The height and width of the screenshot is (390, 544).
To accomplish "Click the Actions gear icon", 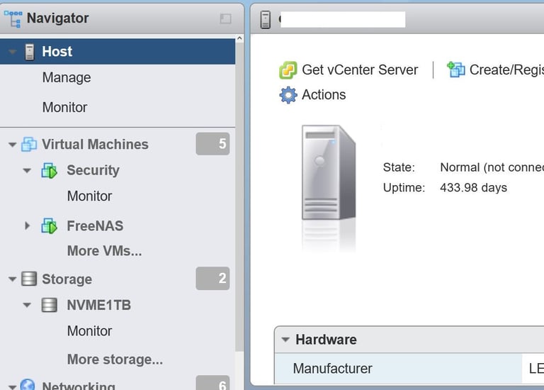I will point(288,95).
